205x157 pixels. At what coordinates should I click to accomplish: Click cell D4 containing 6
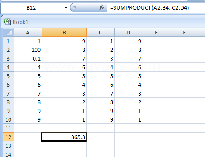pyautogui.click(x=128, y=67)
